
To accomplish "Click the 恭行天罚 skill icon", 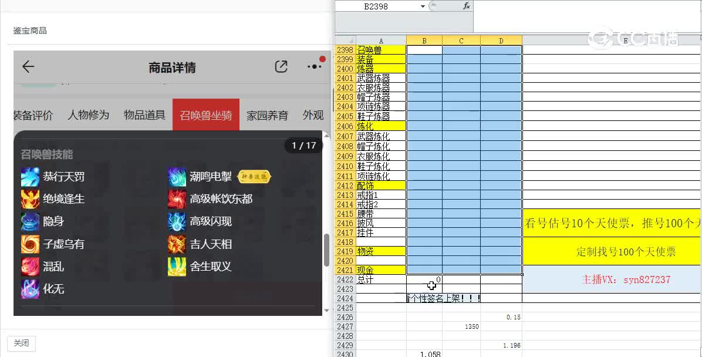I will tap(30, 177).
